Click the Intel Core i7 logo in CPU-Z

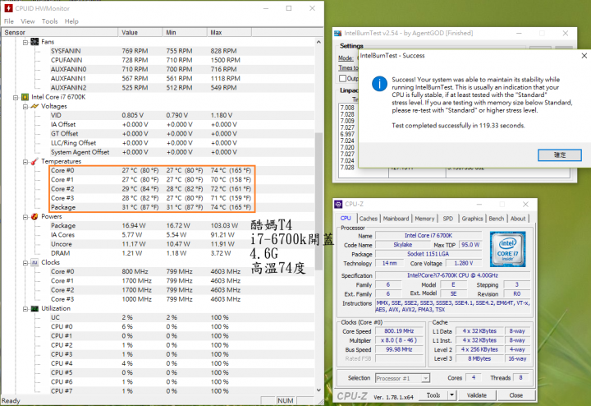507,249
